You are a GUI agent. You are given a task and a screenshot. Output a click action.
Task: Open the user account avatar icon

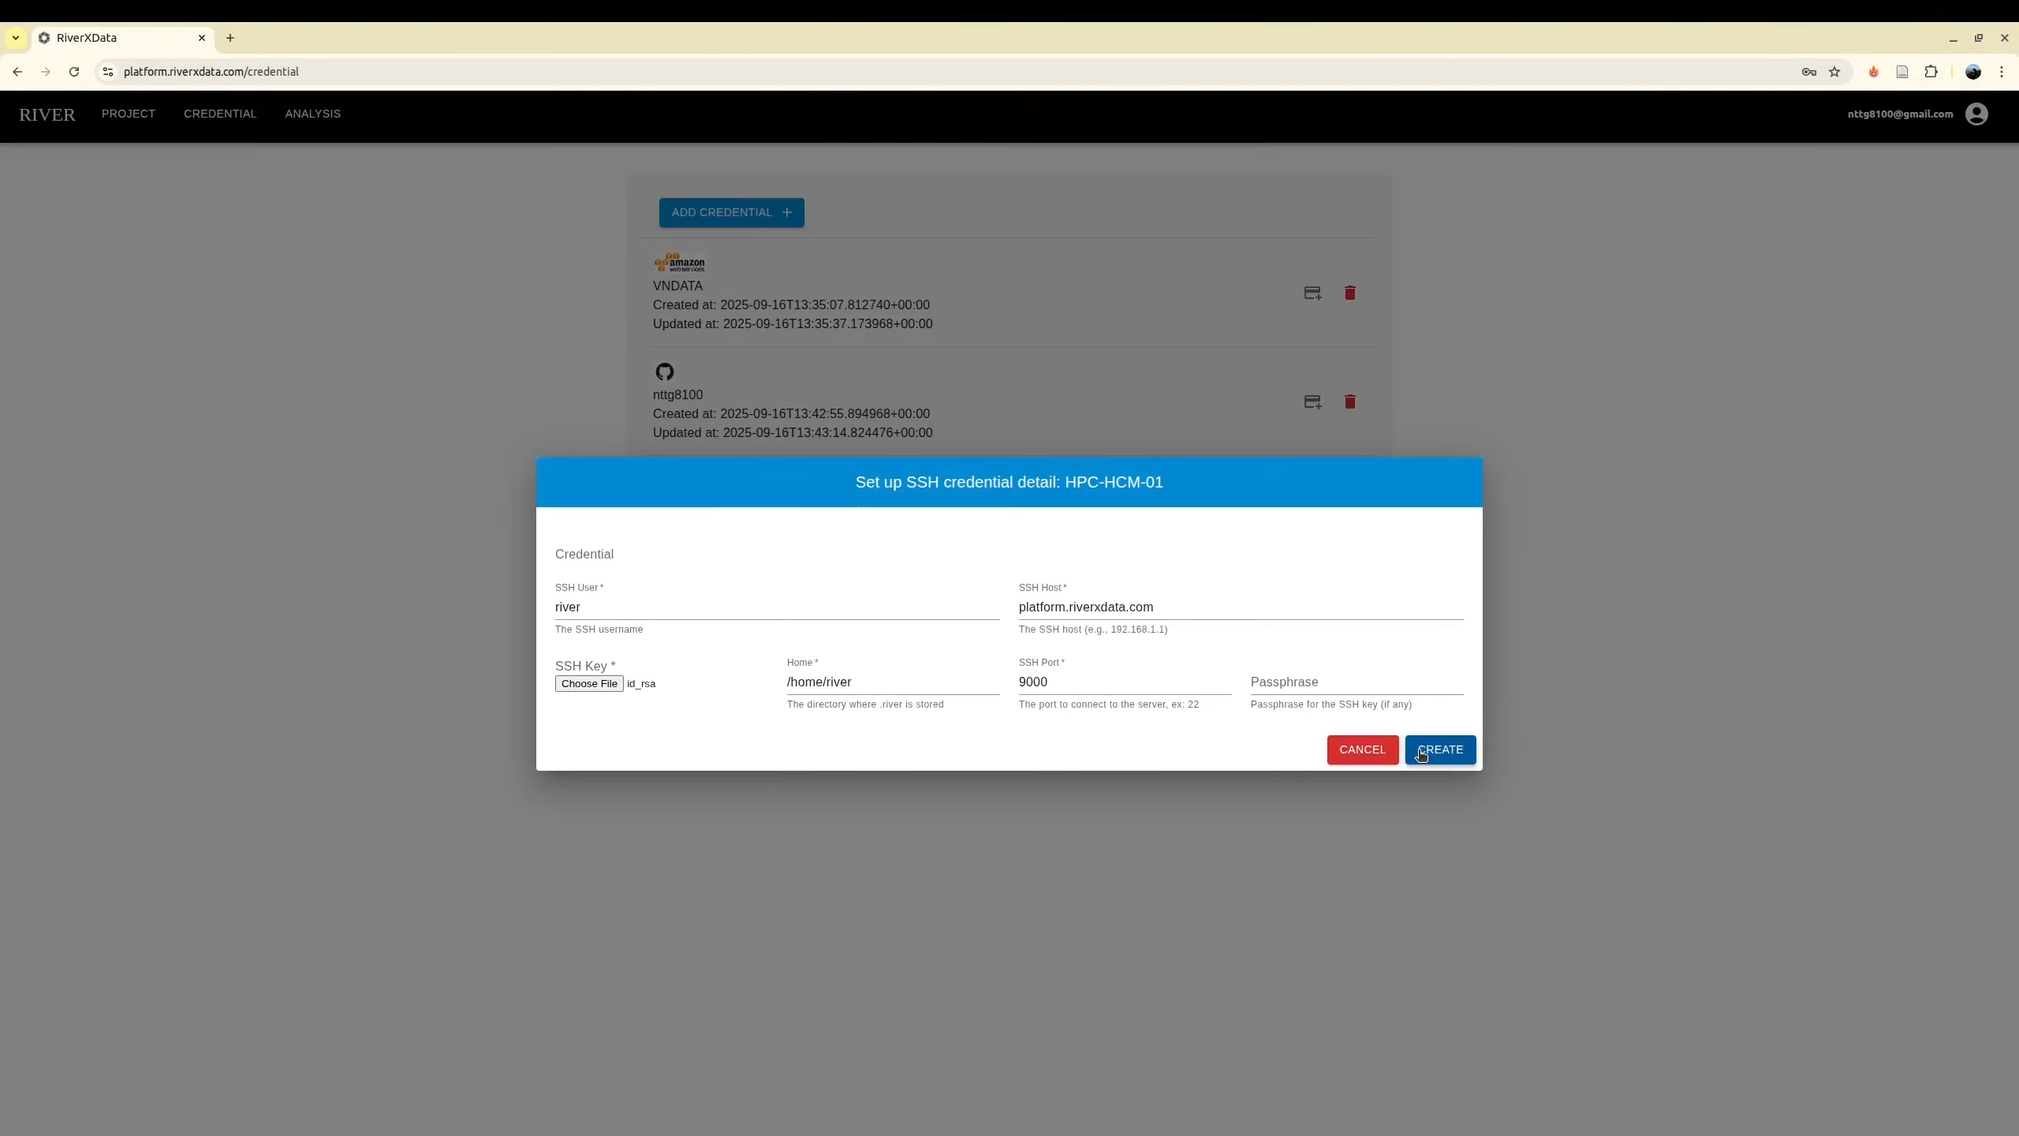pos(1976,114)
